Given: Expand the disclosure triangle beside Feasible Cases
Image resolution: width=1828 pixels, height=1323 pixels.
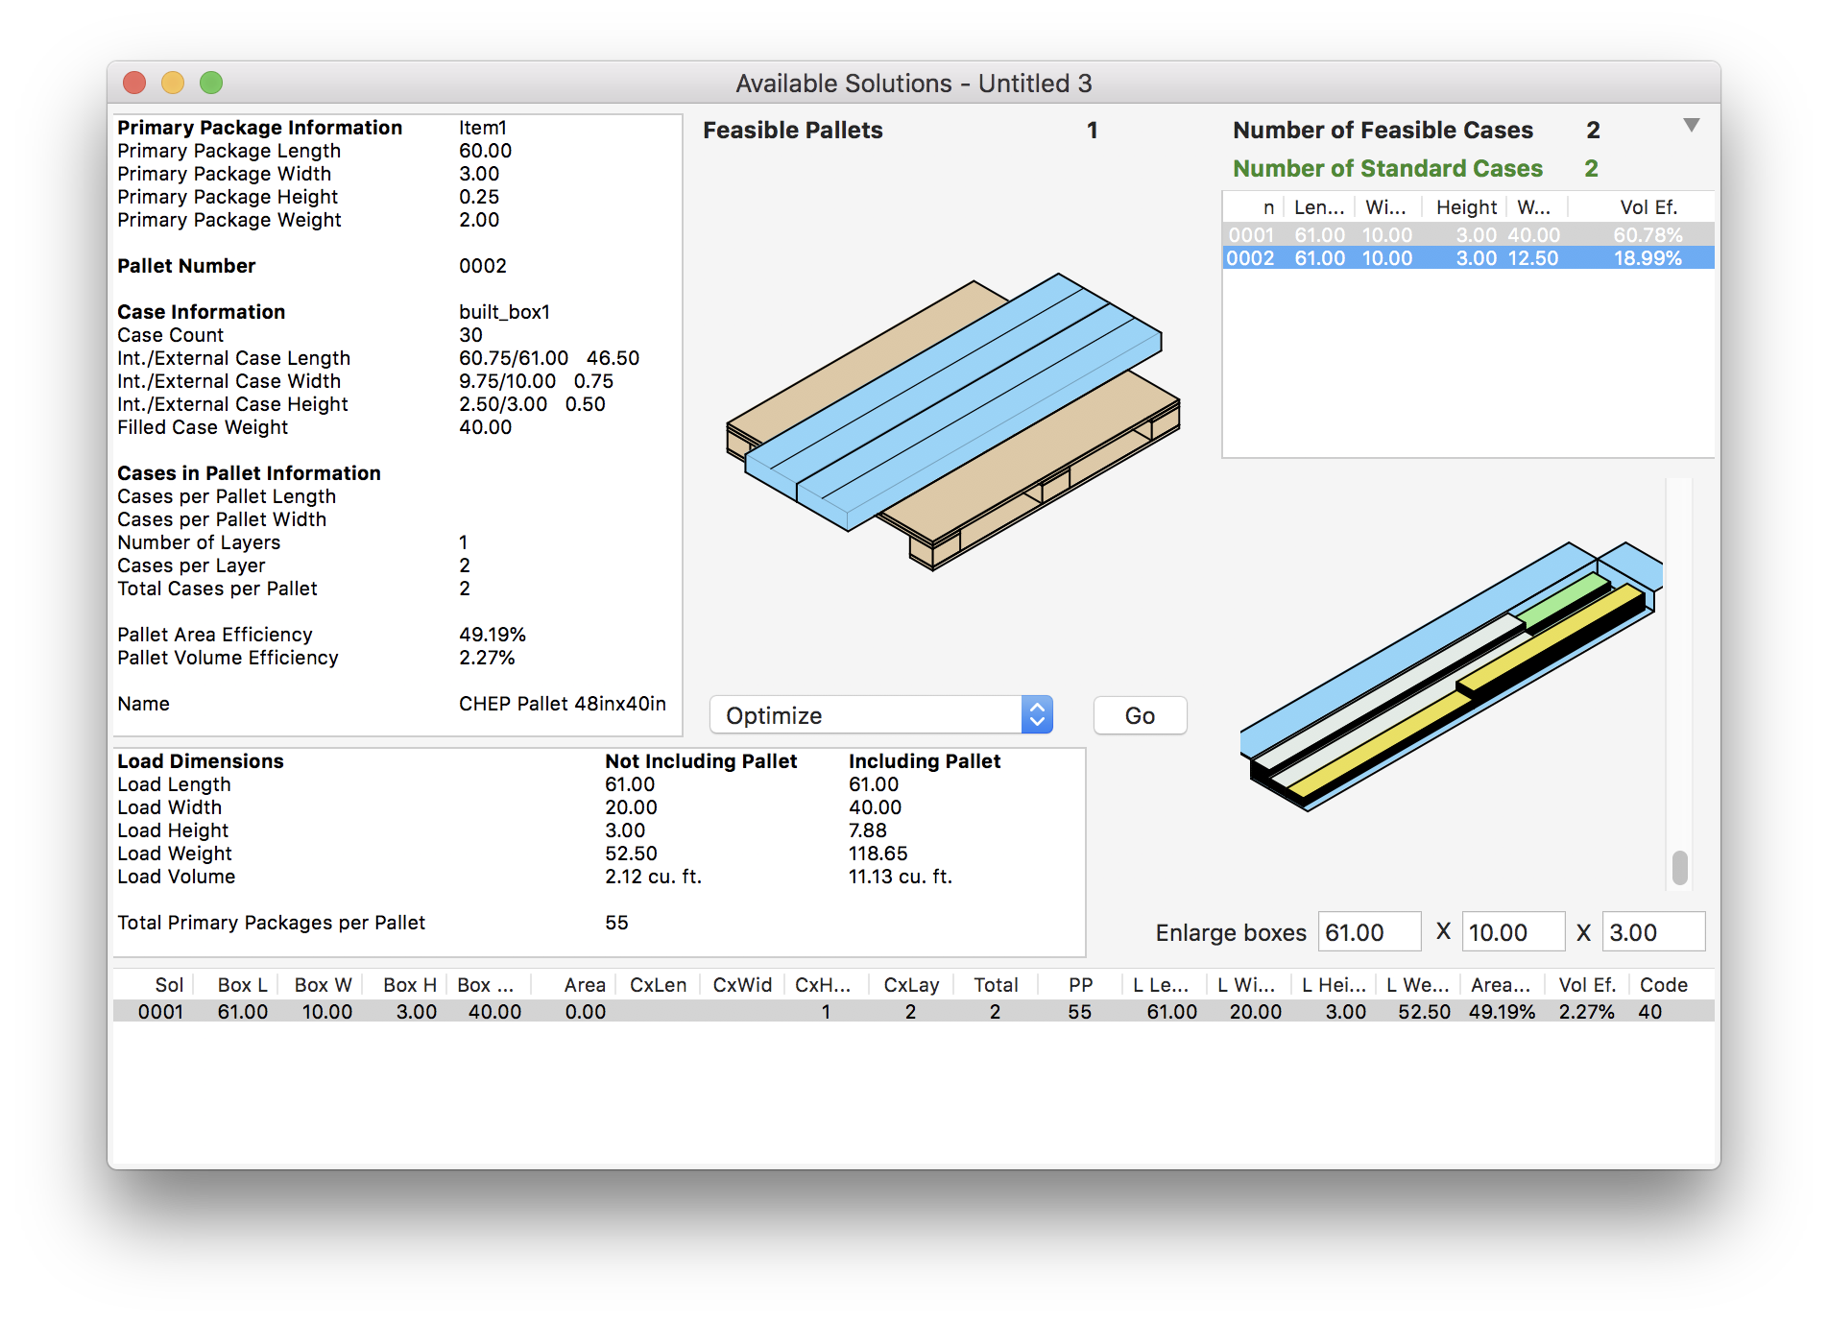Looking at the screenshot, I should [1692, 126].
